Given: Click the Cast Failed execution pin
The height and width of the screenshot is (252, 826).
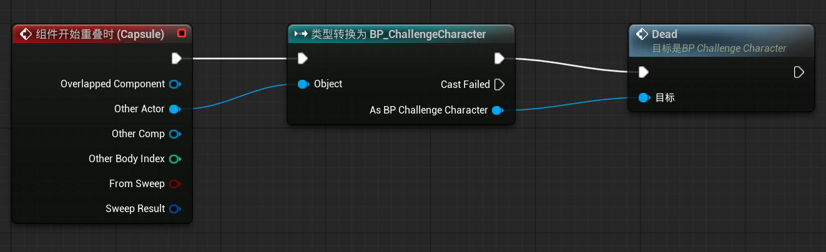Looking at the screenshot, I should tap(499, 84).
